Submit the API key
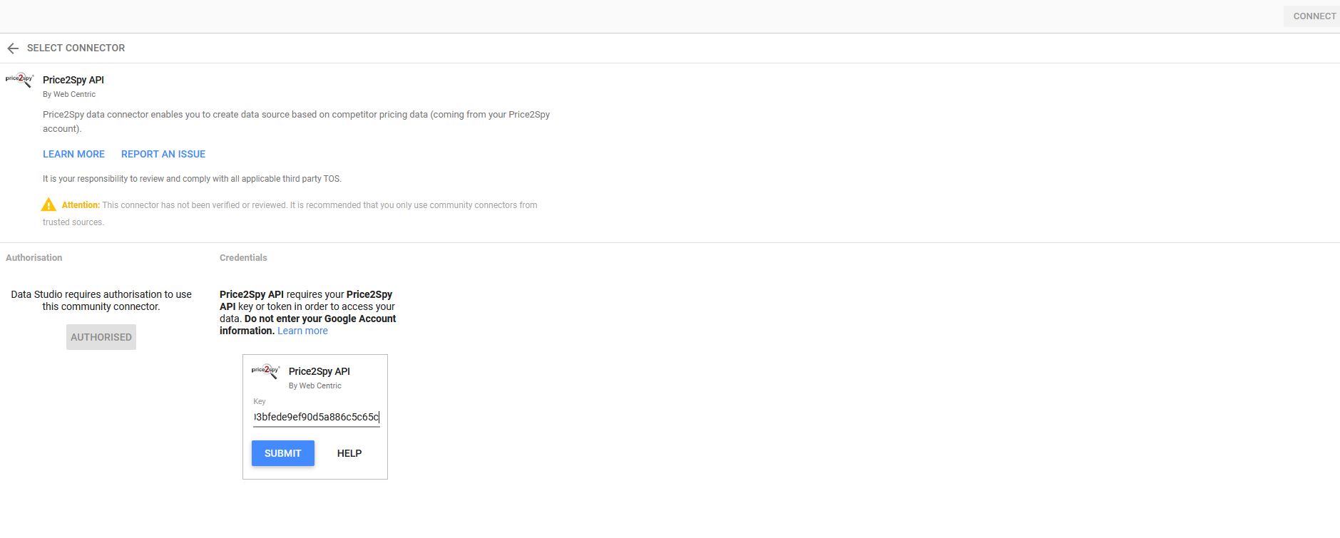Viewport: 1340px width, 538px height. tap(283, 453)
